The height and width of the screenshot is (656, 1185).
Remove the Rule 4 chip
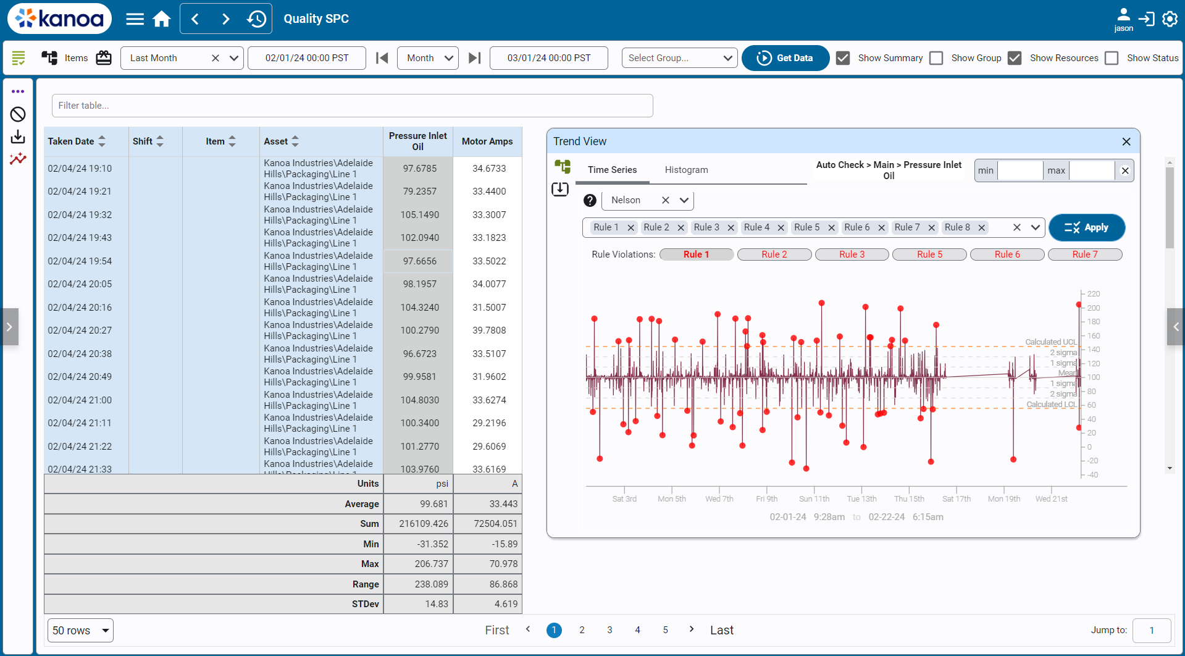[x=781, y=227]
